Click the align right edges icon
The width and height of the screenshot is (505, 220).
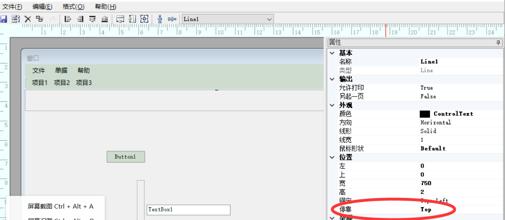80,19
